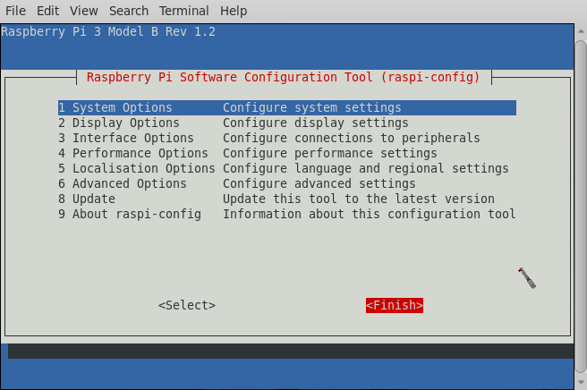Select 1 System Options entry
The height and width of the screenshot is (390, 587).
pyautogui.click(x=286, y=108)
